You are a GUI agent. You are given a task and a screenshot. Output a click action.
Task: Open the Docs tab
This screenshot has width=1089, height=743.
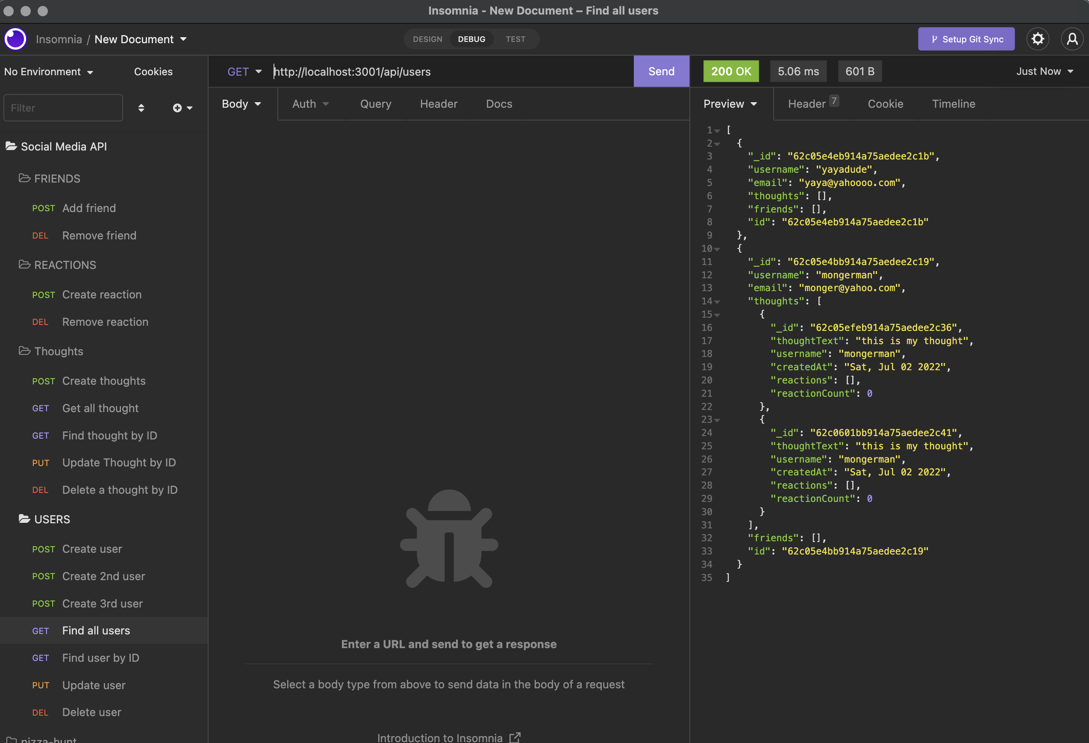tap(499, 103)
